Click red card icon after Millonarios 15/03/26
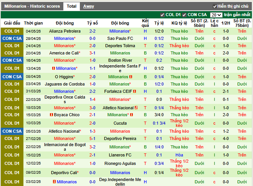The height and width of the screenshot is (186, 253). point(132,115)
